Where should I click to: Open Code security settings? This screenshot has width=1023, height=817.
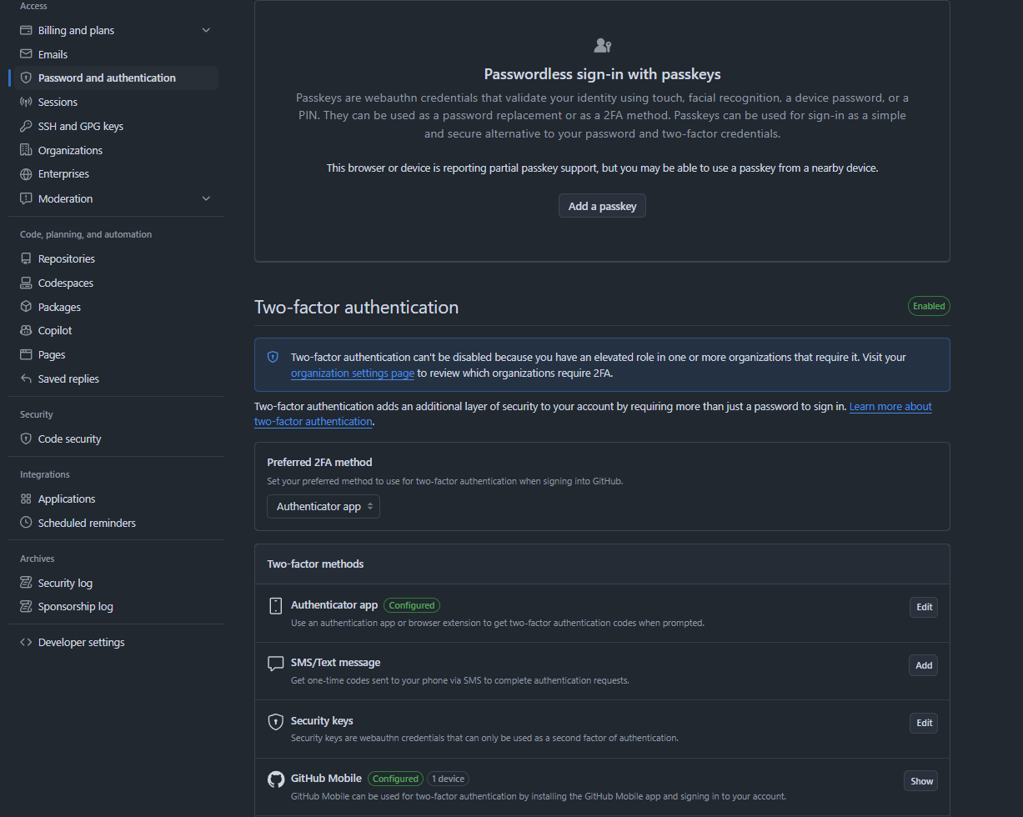[x=116, y=439]
